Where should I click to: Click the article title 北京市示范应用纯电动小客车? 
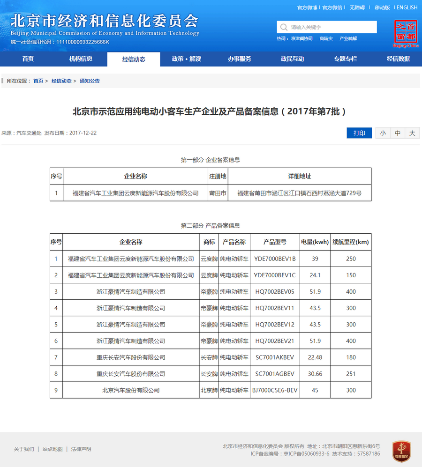coord(209,111)
